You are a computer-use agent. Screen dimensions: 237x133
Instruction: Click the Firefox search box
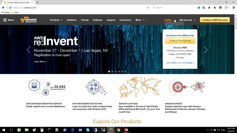tap(174, 7)
